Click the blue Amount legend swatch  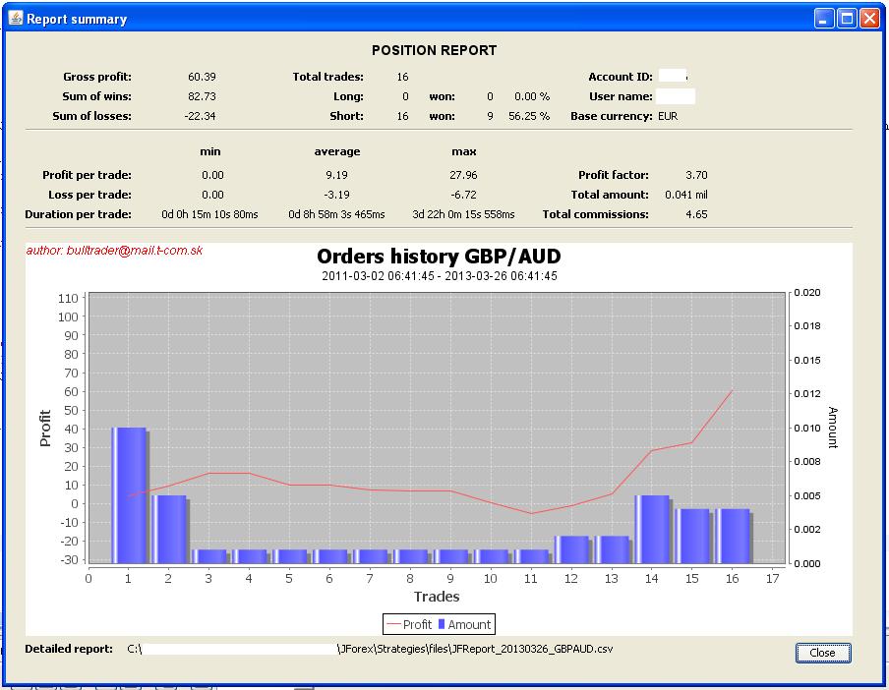pyautogui.click(x=442, y=624)
